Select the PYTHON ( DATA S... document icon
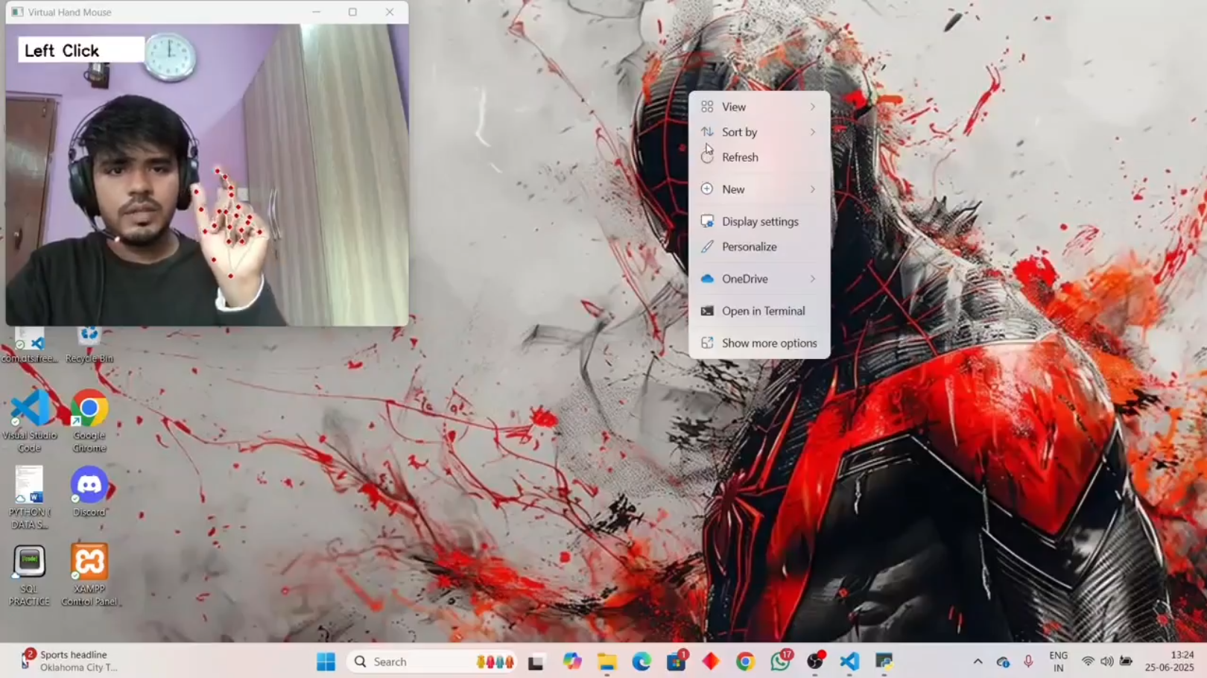Screen dimensions: 1207x678 click(30, 498)
